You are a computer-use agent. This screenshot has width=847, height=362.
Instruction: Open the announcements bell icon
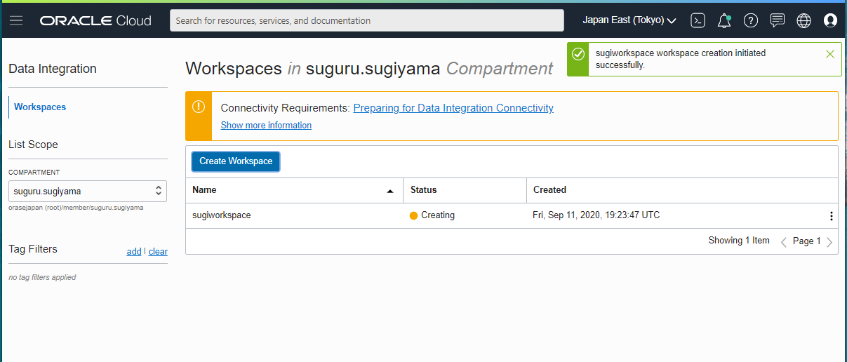pyautogui.click(x=724, y=20)
